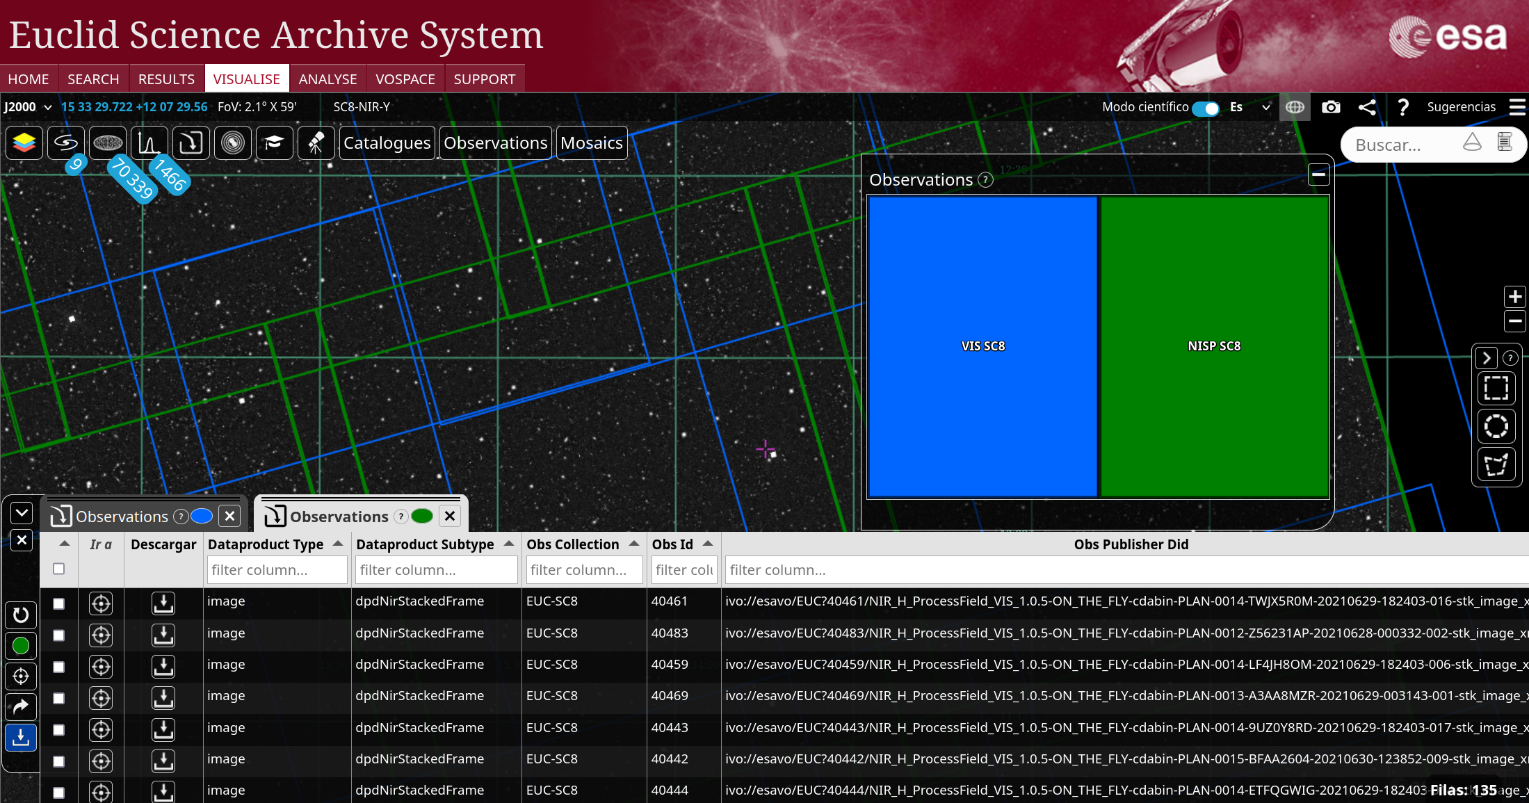Collapse the Observations treemap panel
1529x803 pixels.
(1318, 175)
